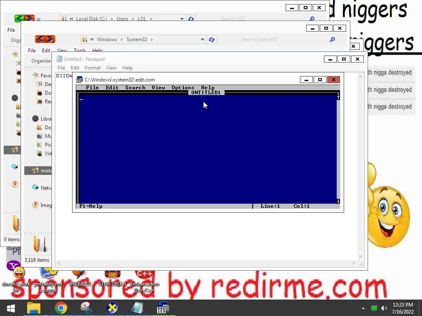The width and height of the screenshot is (422, 316).
Task: Click the scroll down arrow in edit.com editor
Action: pos(338,201)
